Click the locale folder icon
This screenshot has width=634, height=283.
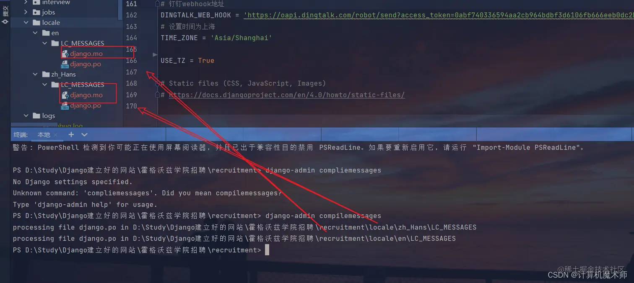pos(36,23)
